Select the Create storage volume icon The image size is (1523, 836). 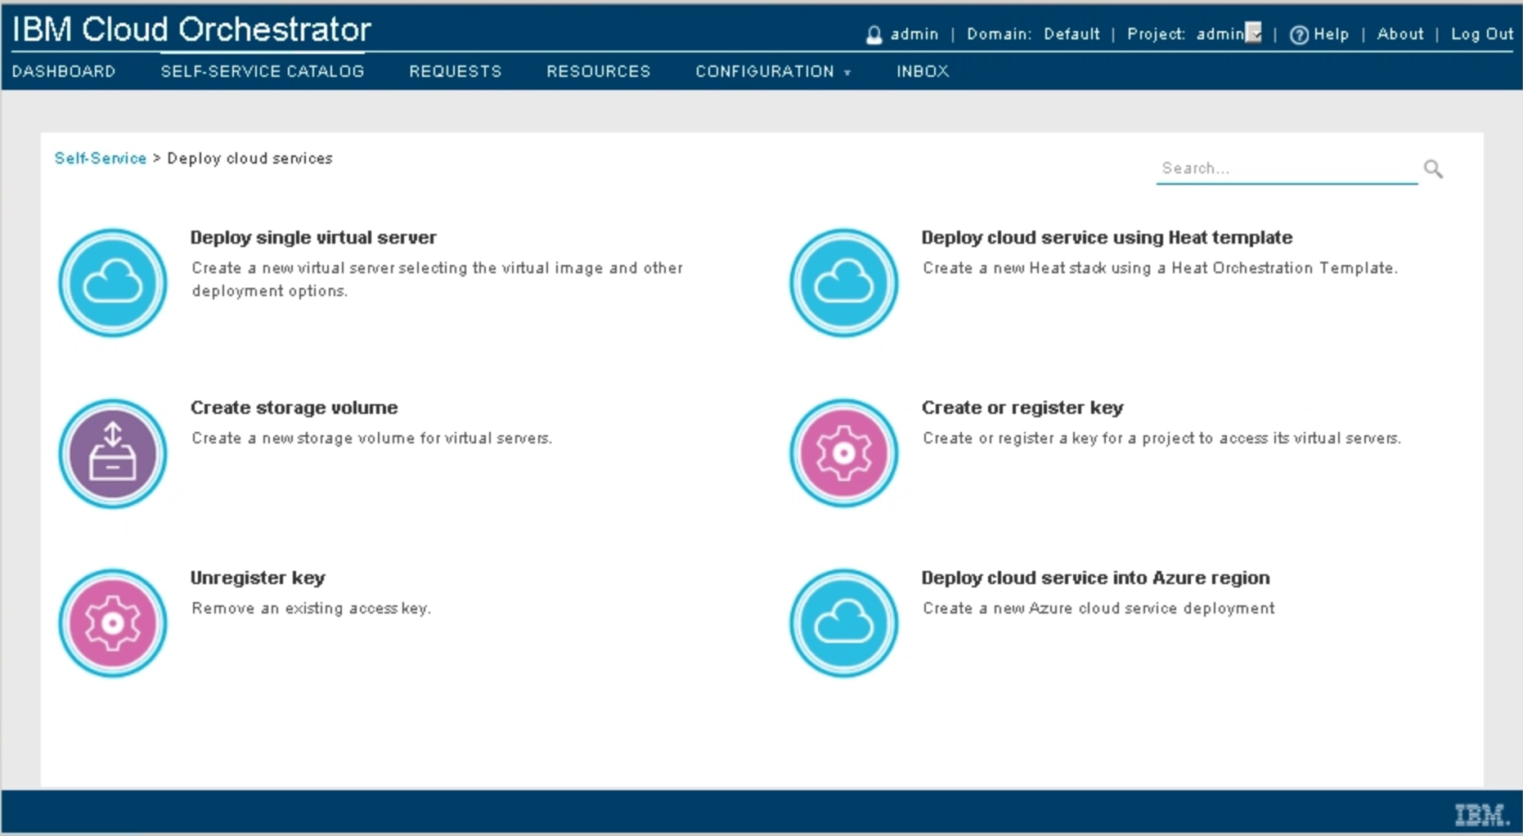pyautogui.click(x=112, y=452)
